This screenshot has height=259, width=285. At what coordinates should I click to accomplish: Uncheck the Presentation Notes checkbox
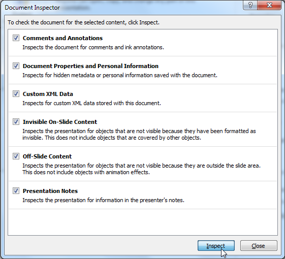click(16, 190)
